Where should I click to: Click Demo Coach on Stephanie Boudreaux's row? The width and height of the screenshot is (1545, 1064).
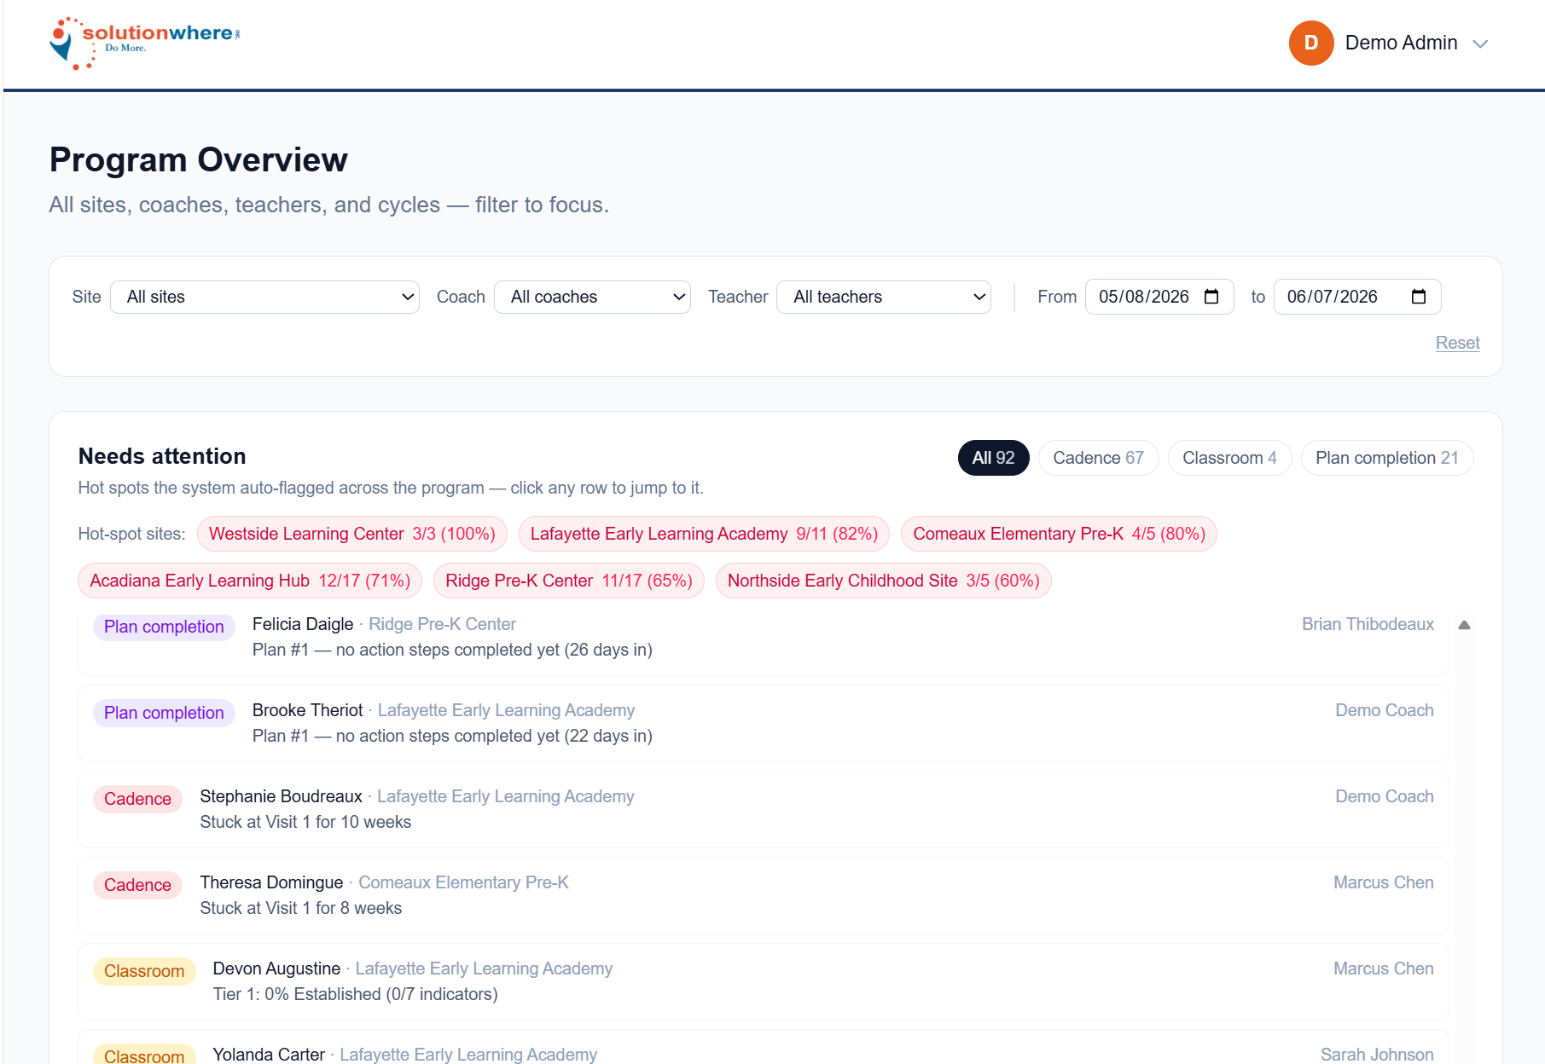pos(1384,796)
